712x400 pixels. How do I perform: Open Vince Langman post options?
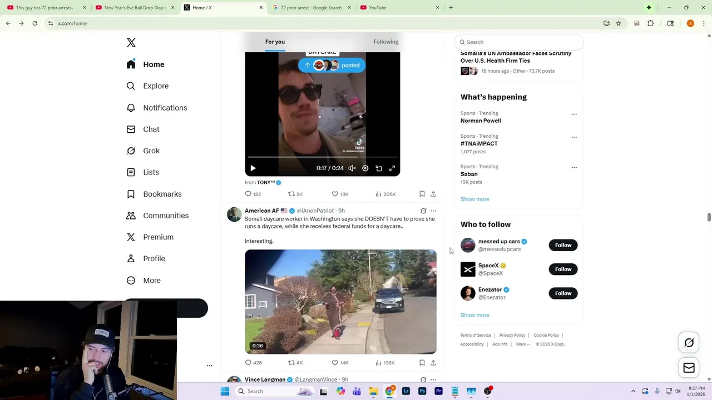[x=433, y=380]
